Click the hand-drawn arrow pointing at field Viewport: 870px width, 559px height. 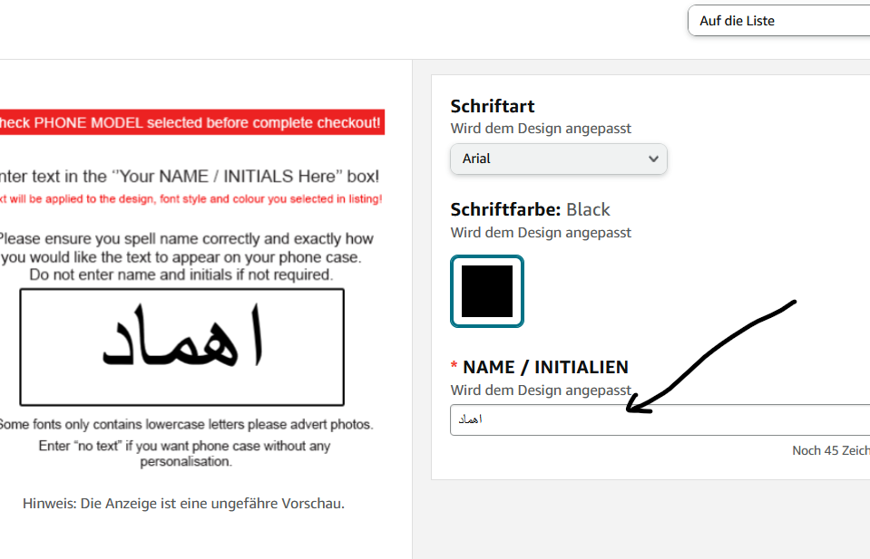tap(711, 357)
